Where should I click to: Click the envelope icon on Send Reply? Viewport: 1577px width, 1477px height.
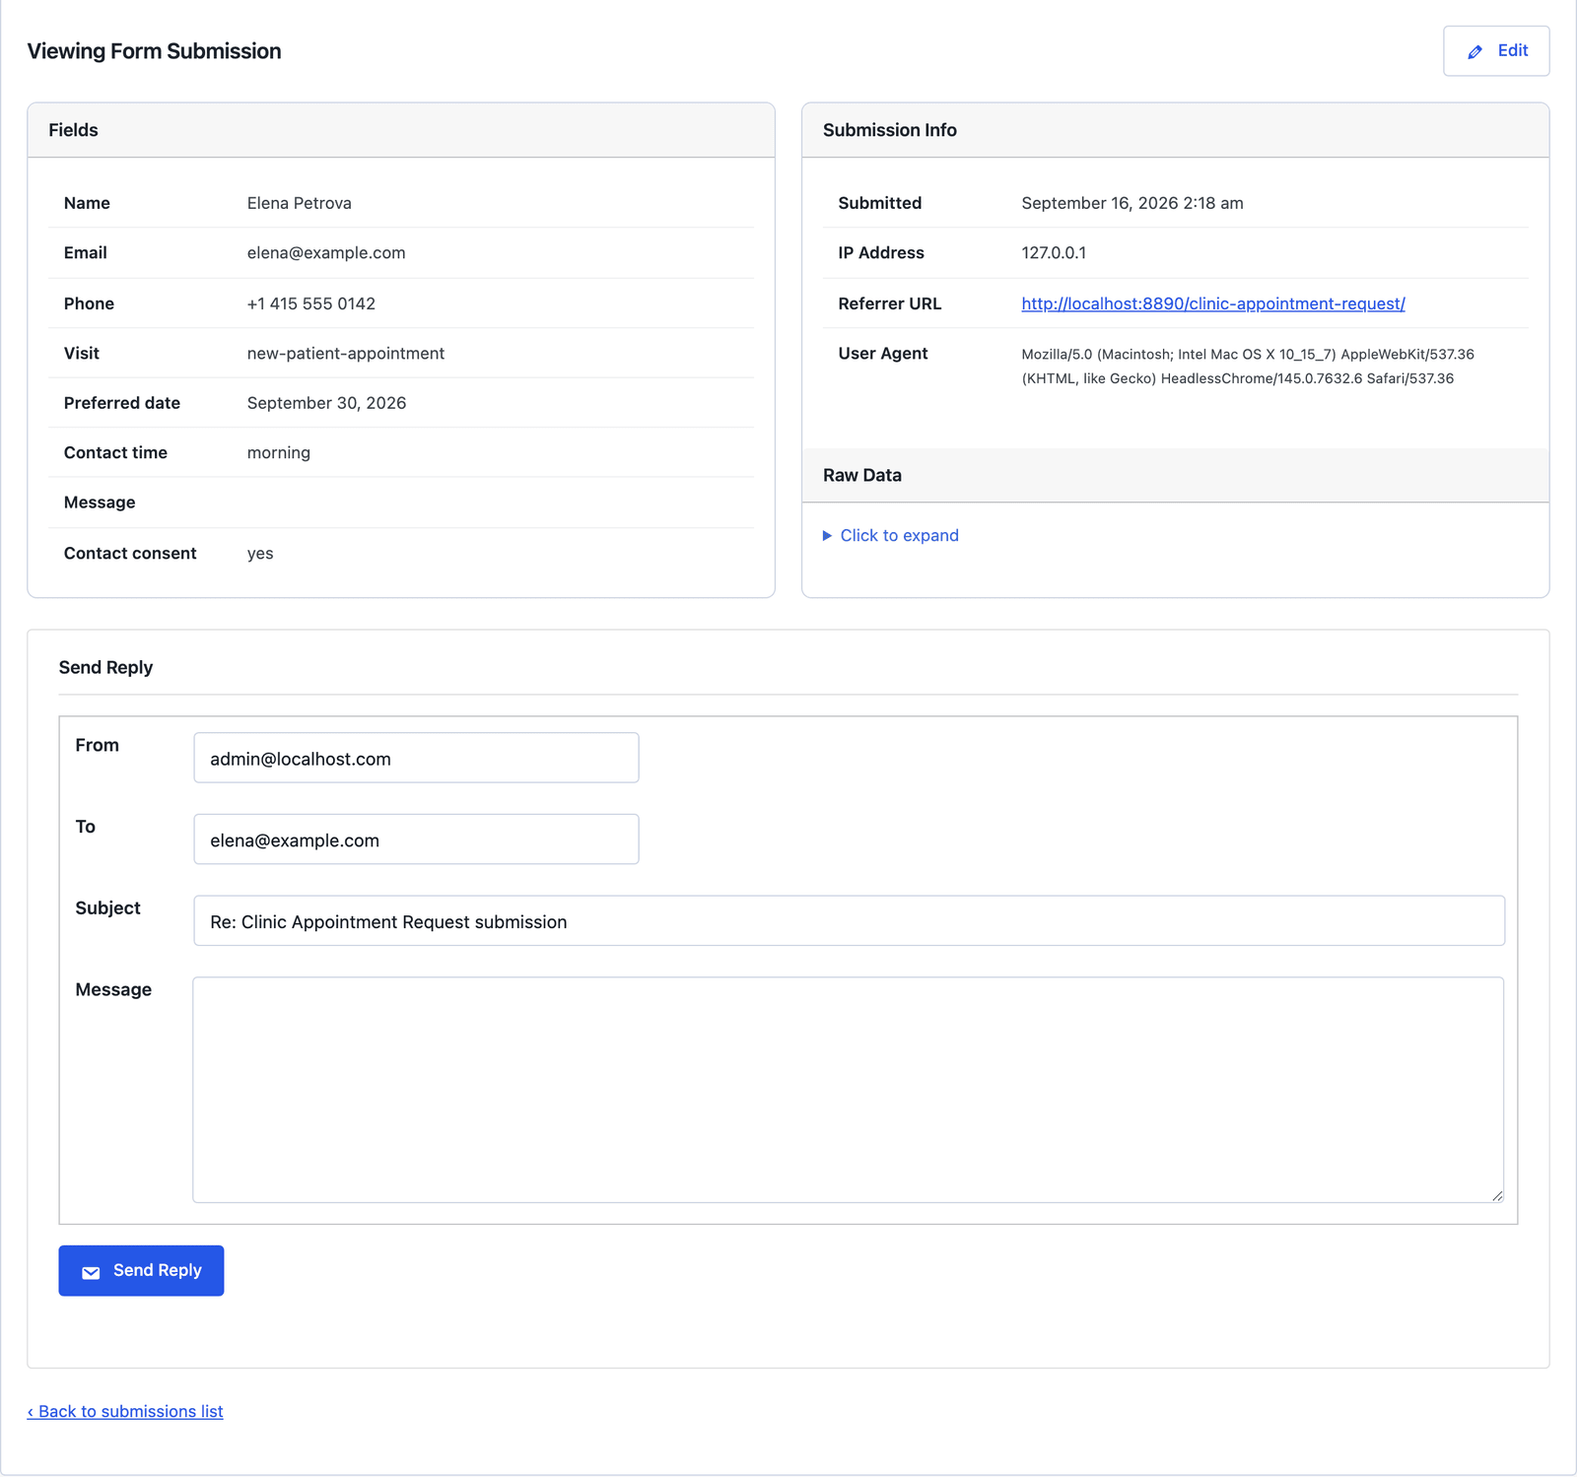tap(91, 1272)
